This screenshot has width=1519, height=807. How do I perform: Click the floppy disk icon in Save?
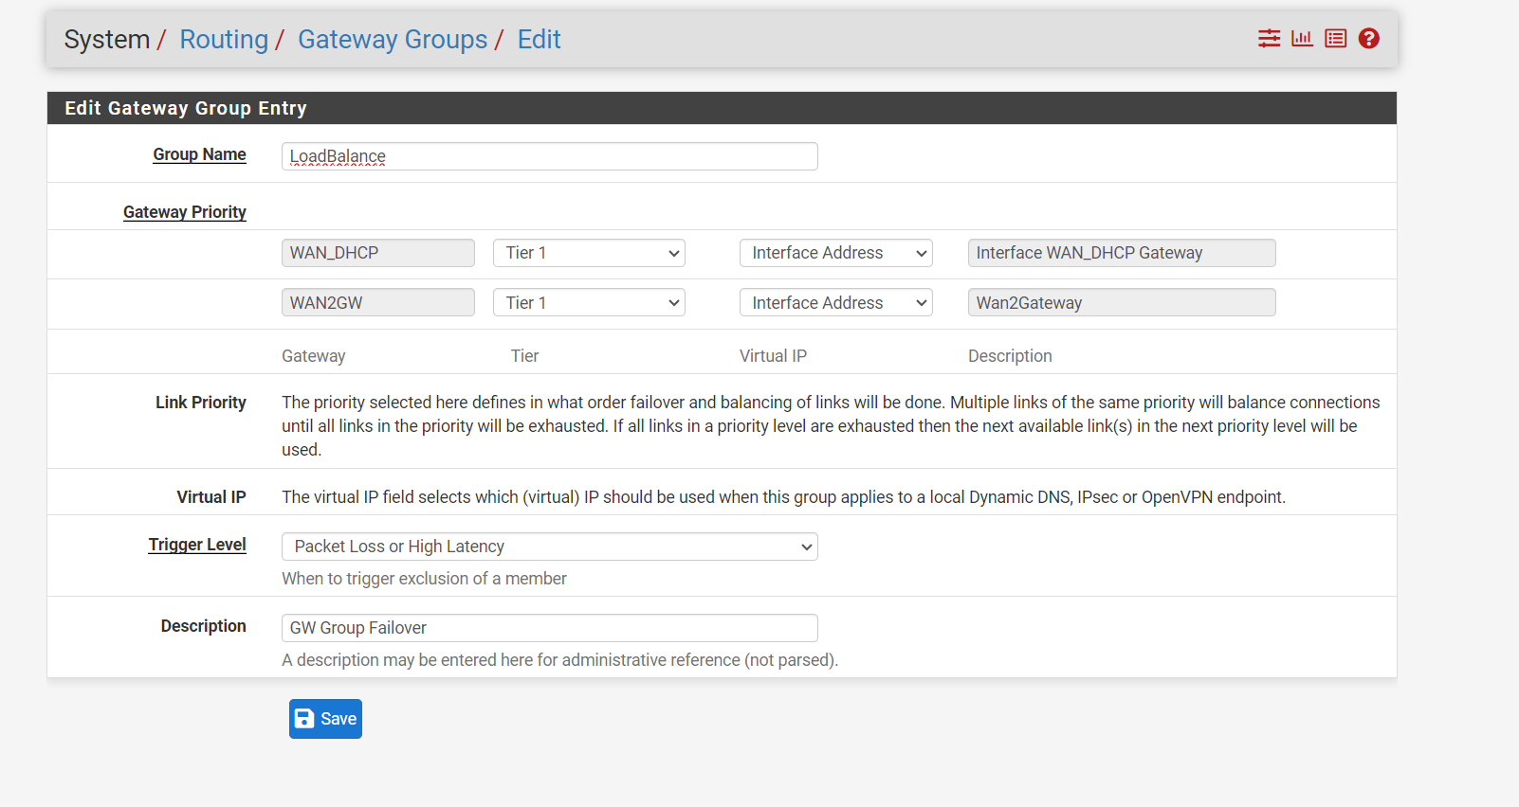[x=304, y=719]
